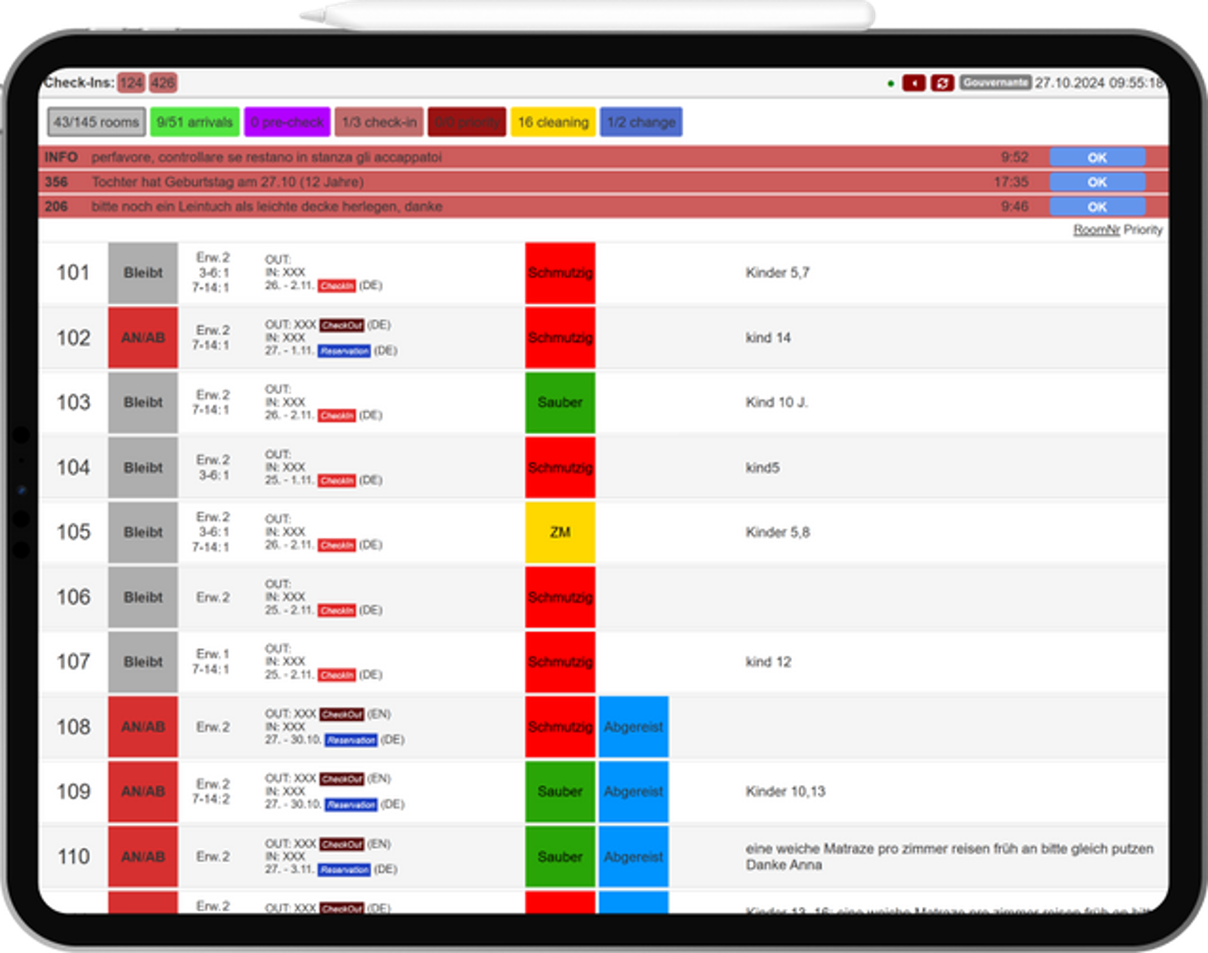Viewport: 1208px width, 953px height.
Task: Click the Gouvernante role badge
Action: (995, 82)
